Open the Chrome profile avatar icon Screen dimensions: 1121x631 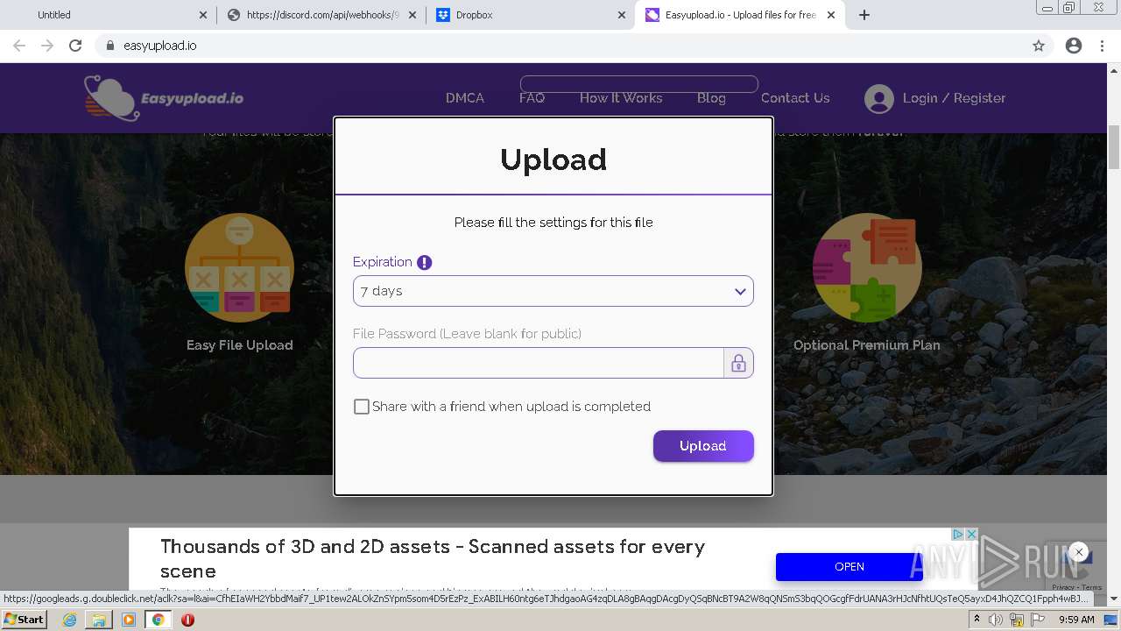coord(1074,46)
